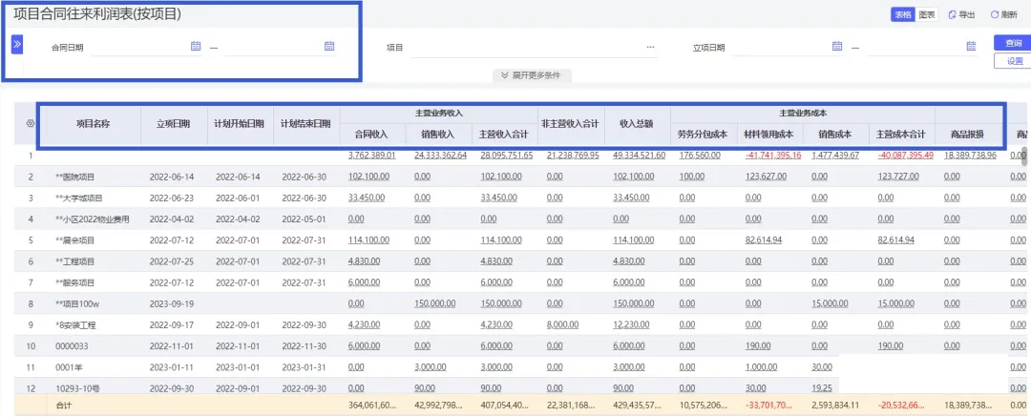Select the **项目100w row name

[x=77, y=303]
